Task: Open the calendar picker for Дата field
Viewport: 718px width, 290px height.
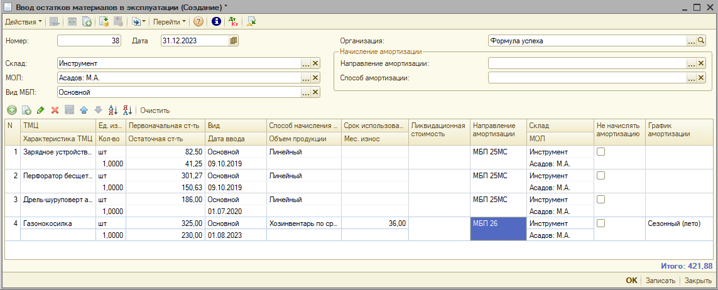Action: 234,41
